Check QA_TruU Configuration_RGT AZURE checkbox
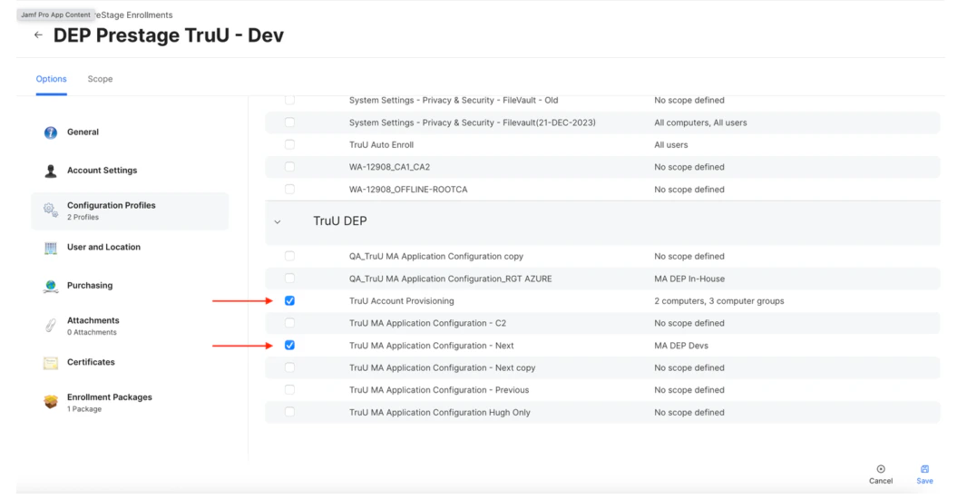The width and height of the screenshot is (967, 499). coord(290,279)
